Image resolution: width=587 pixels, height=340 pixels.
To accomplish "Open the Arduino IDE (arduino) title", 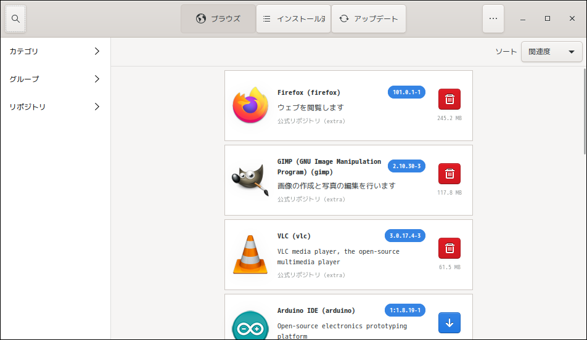I will [x=316, y=310].
